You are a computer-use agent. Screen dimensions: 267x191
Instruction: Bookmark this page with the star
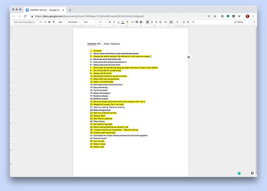tap(215, 16)
